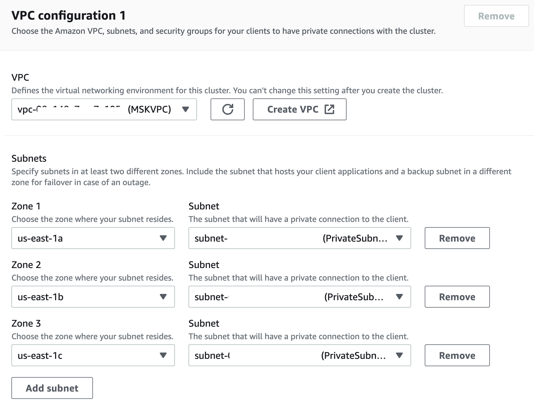This screenshot has width=534, height=403.
Task: Remove the Zone 3 subnet
Action: coord(457,355)
